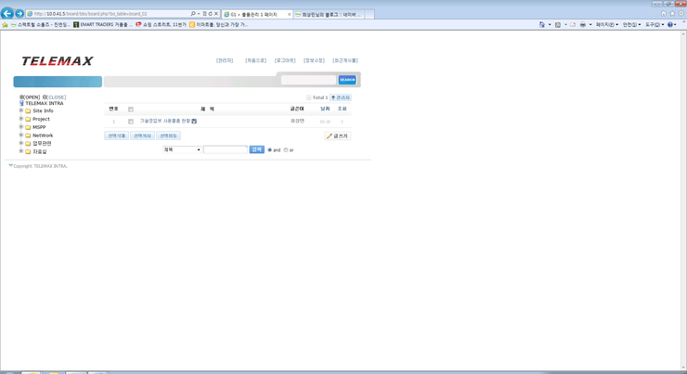Viewport: 687px width, 374px height.
Task: Open the 도구(O) command bar menu
Action: pyautogui.click(x=655, y=25)
